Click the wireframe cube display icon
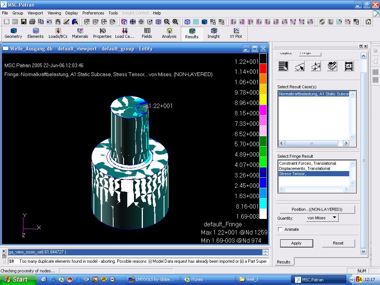Viewport: 380px width, 285px height. pyautogui.click(x=187, y=22)
